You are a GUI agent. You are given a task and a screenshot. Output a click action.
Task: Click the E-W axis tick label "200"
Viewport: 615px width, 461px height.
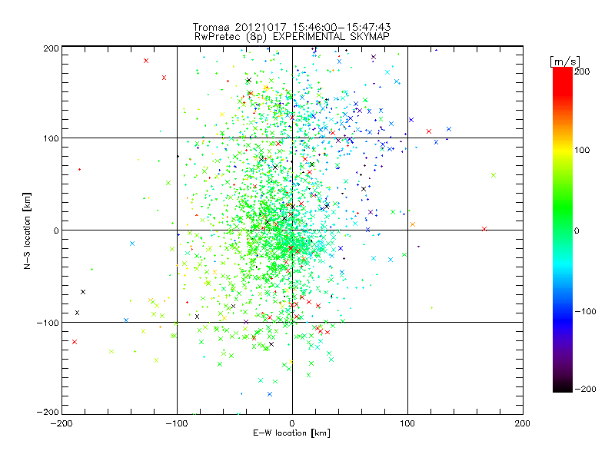(x=523, y=423)
